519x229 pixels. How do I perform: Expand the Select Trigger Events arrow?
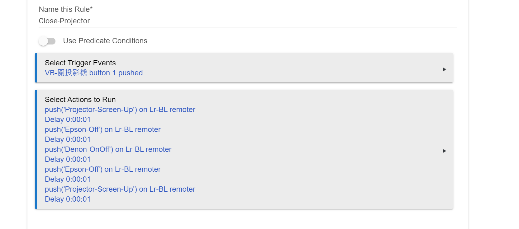(444, 69)
